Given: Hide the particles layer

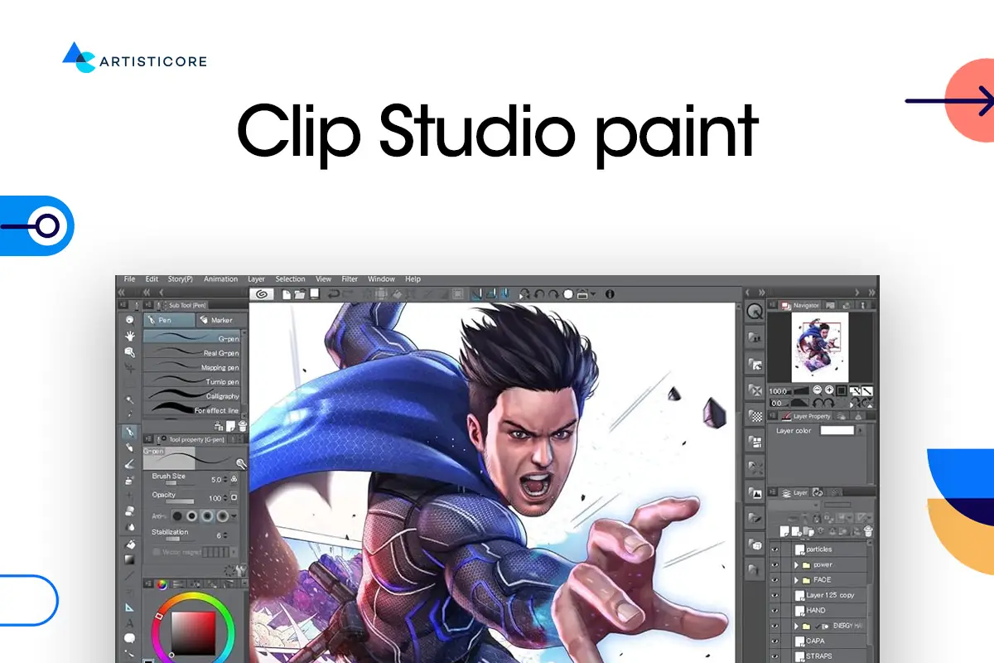Looking at the screenshot, I should point(774,549).
